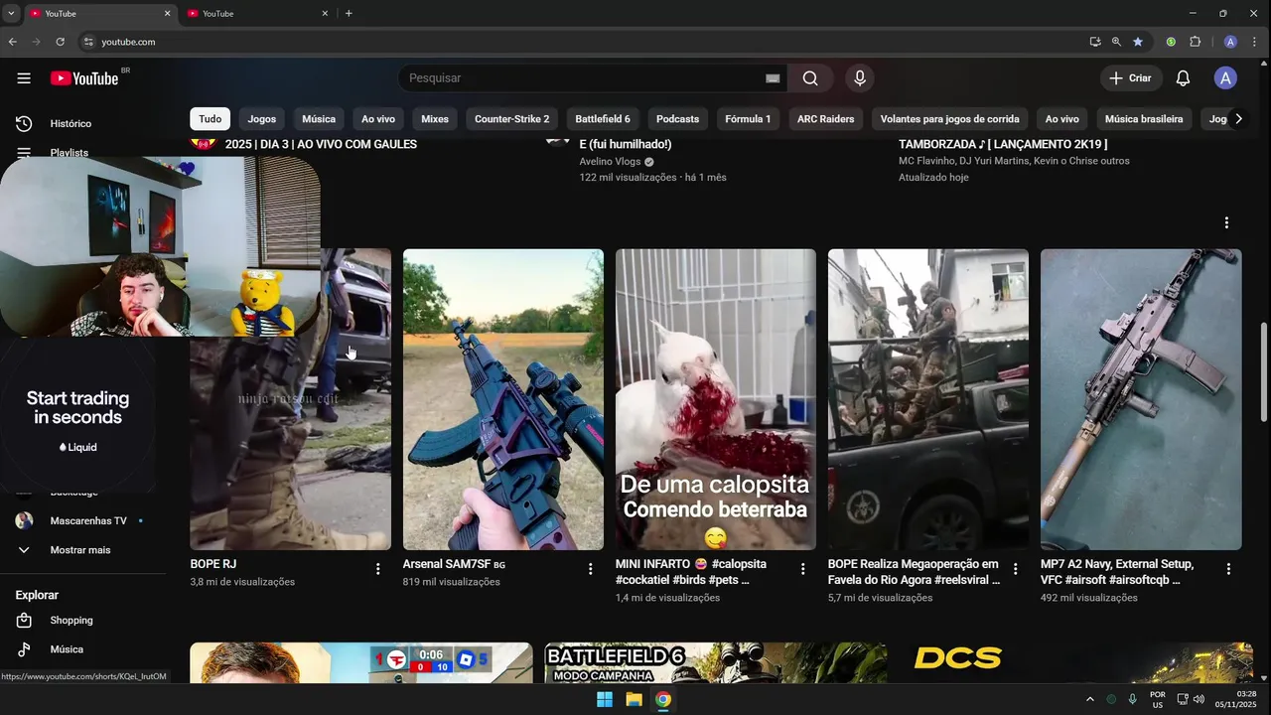Go back in Chrome

(x=12, y=42)
